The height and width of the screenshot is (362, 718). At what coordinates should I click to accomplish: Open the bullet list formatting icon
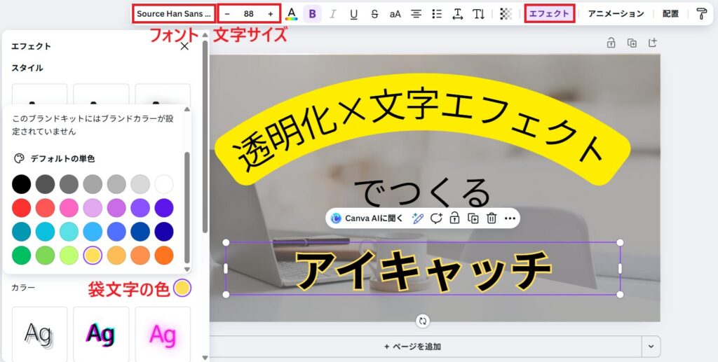pyautogui.click(x=437, y=13)
